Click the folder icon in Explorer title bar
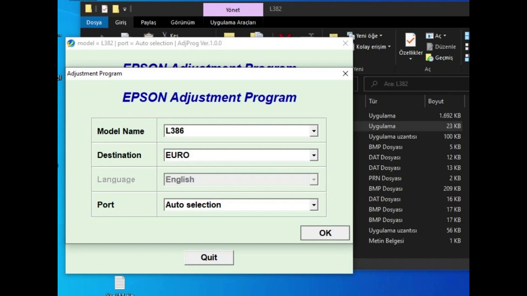Screen dimensions: 527x296 click(x=89, y=9)
